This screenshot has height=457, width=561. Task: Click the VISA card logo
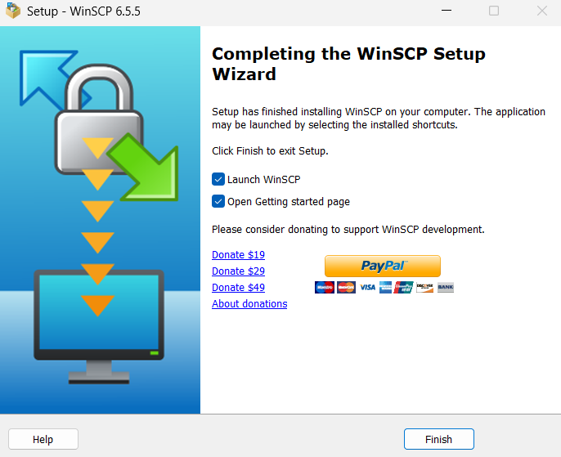(367, 287)
